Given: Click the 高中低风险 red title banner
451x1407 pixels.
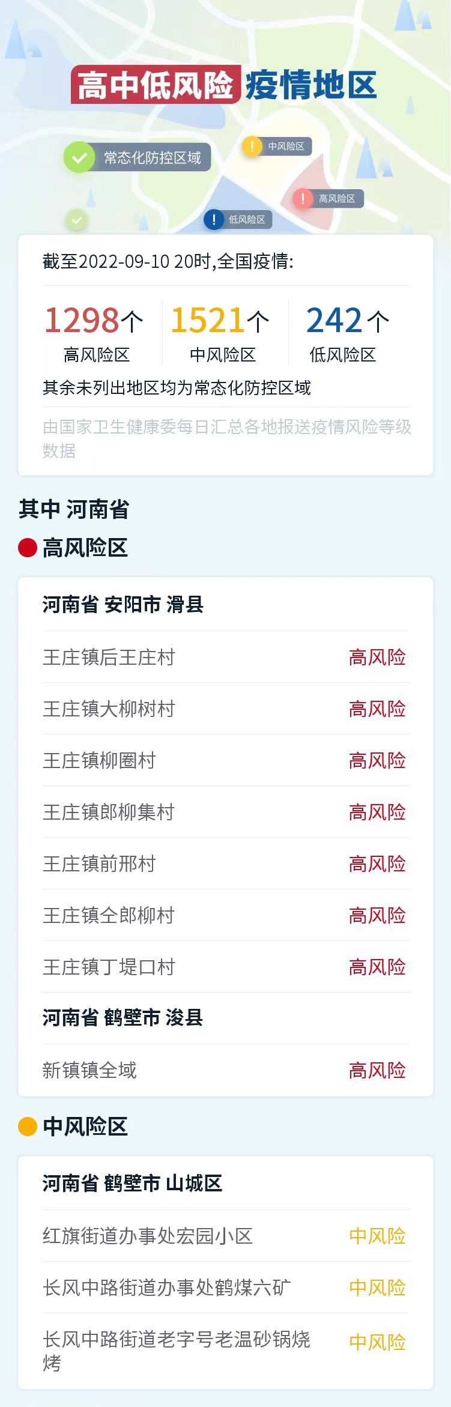Looking at the screenshot, I should point(156,85).
